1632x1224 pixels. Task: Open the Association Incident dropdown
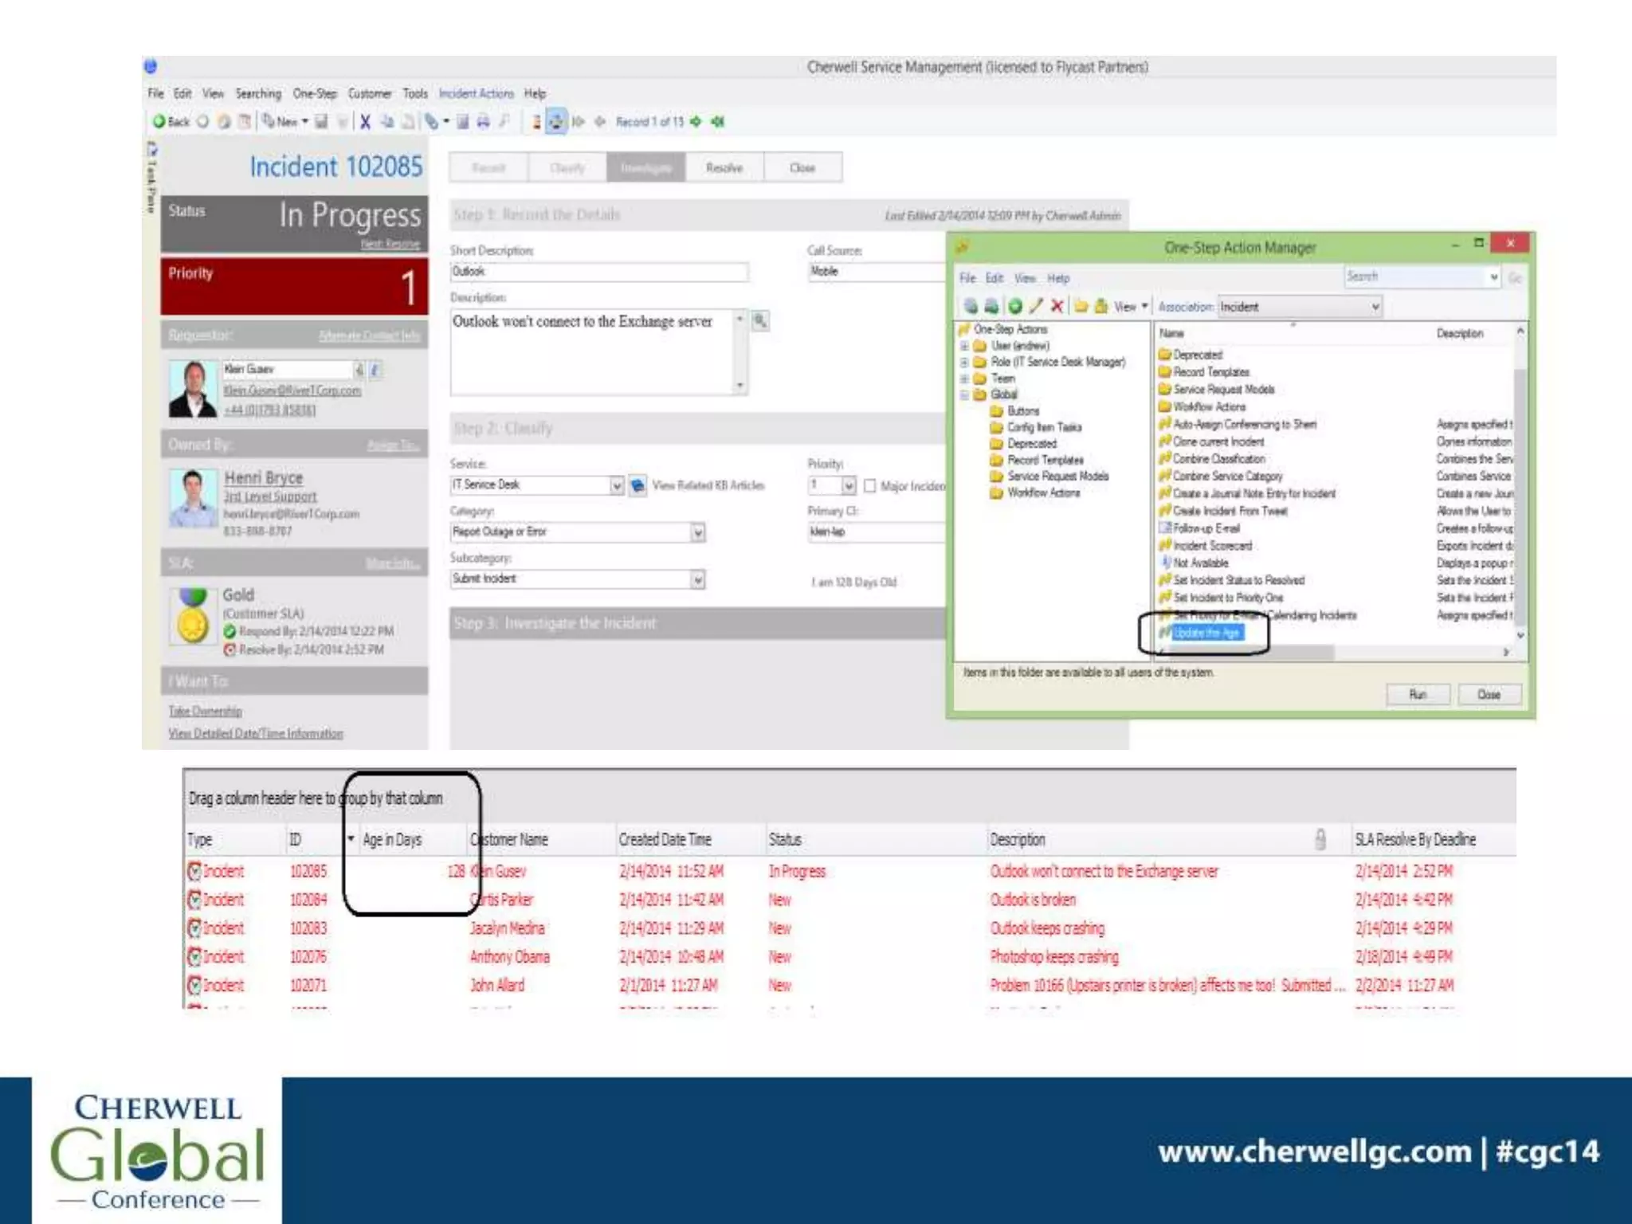[x=1375, y=307]
